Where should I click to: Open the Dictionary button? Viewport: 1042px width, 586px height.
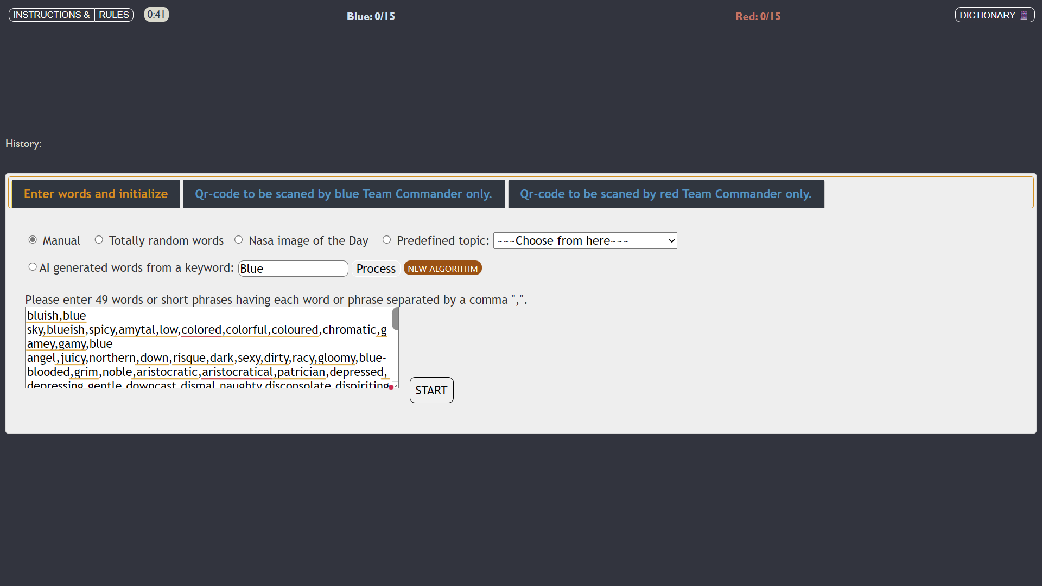(x=987, y=15)
